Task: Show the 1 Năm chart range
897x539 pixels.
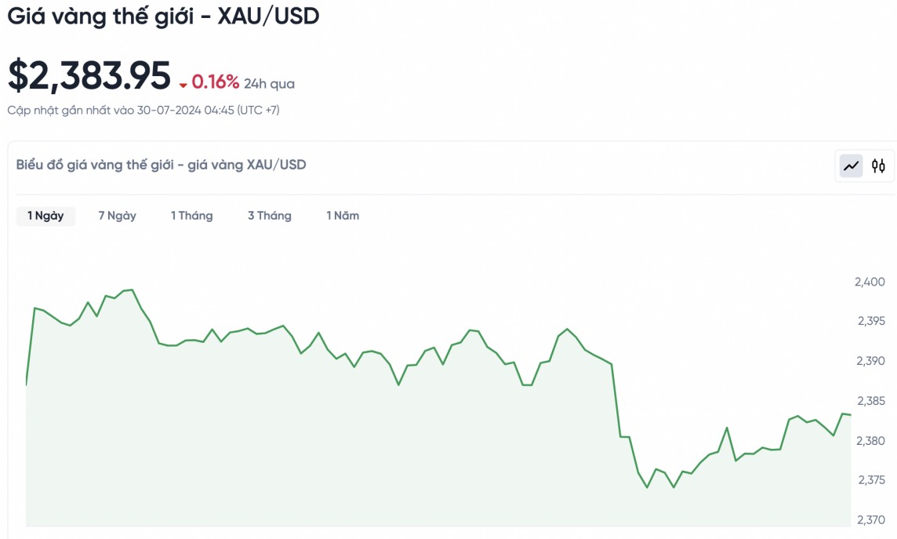Action: (343, 216)
